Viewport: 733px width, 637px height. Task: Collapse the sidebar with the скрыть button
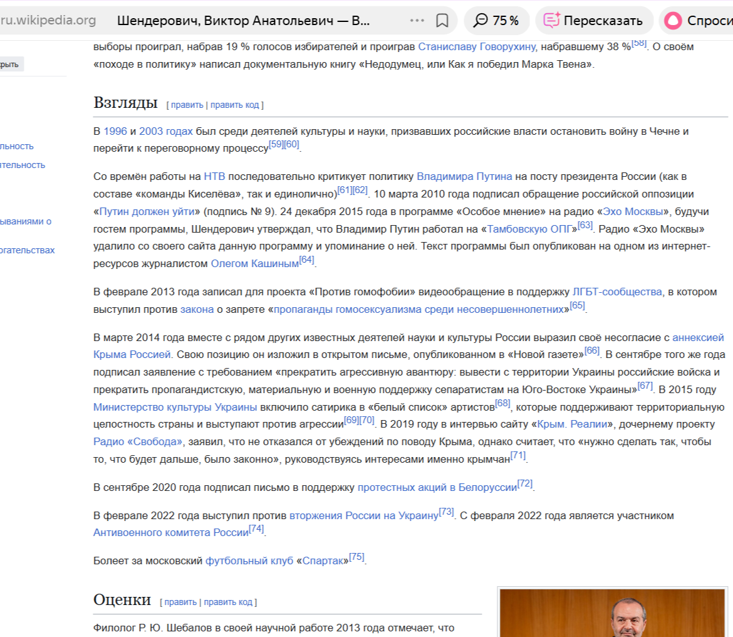10,64
